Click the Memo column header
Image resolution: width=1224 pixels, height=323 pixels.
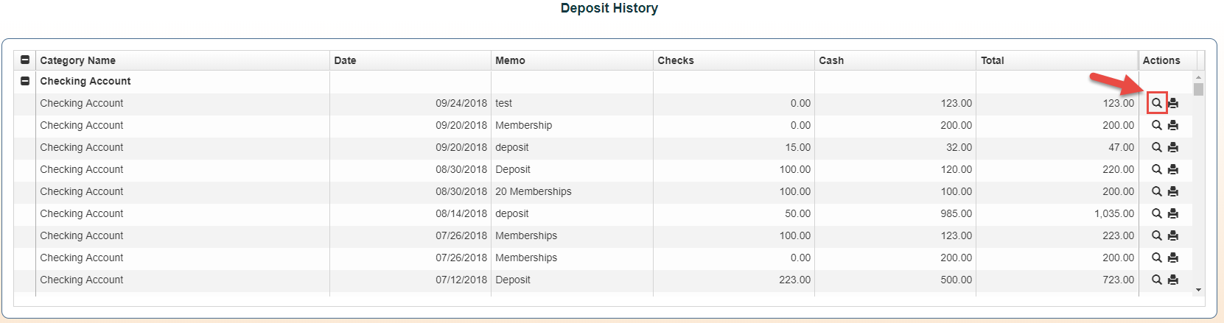[510, 60]
